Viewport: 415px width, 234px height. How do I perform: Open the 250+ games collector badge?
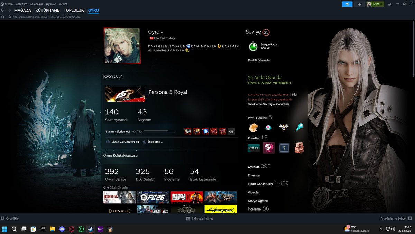click(x=253, y=148)
